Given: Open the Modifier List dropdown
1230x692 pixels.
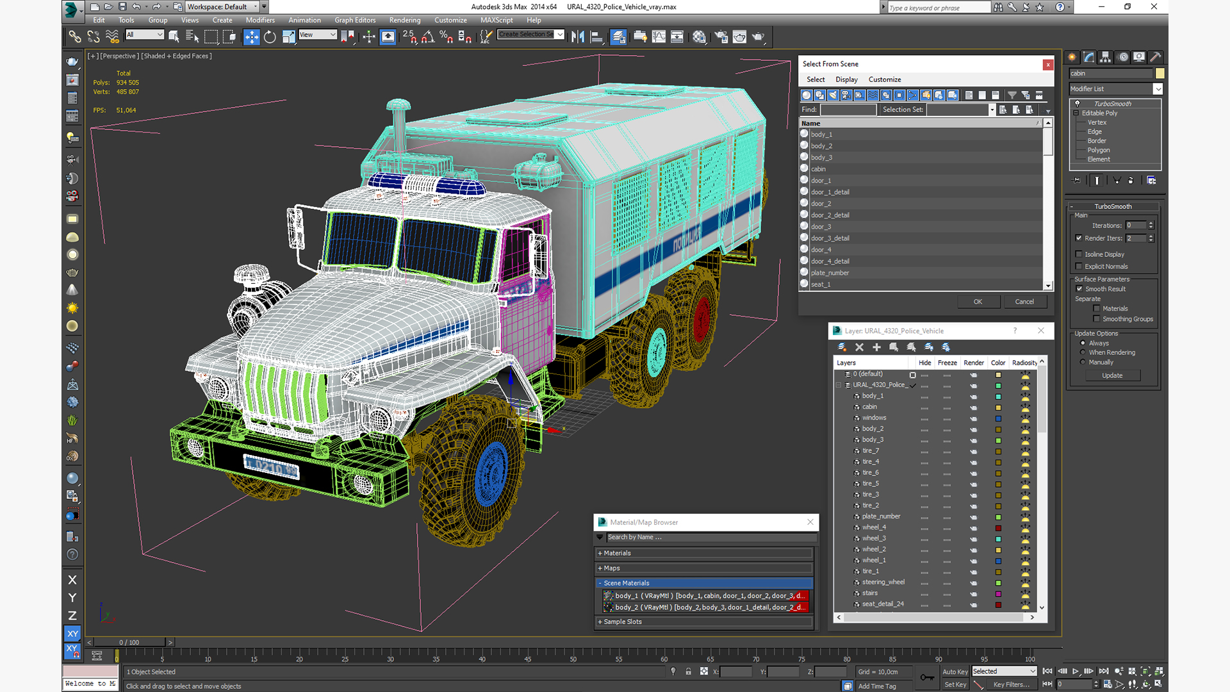Looking at the screenshot, I should click(1158, 89).
